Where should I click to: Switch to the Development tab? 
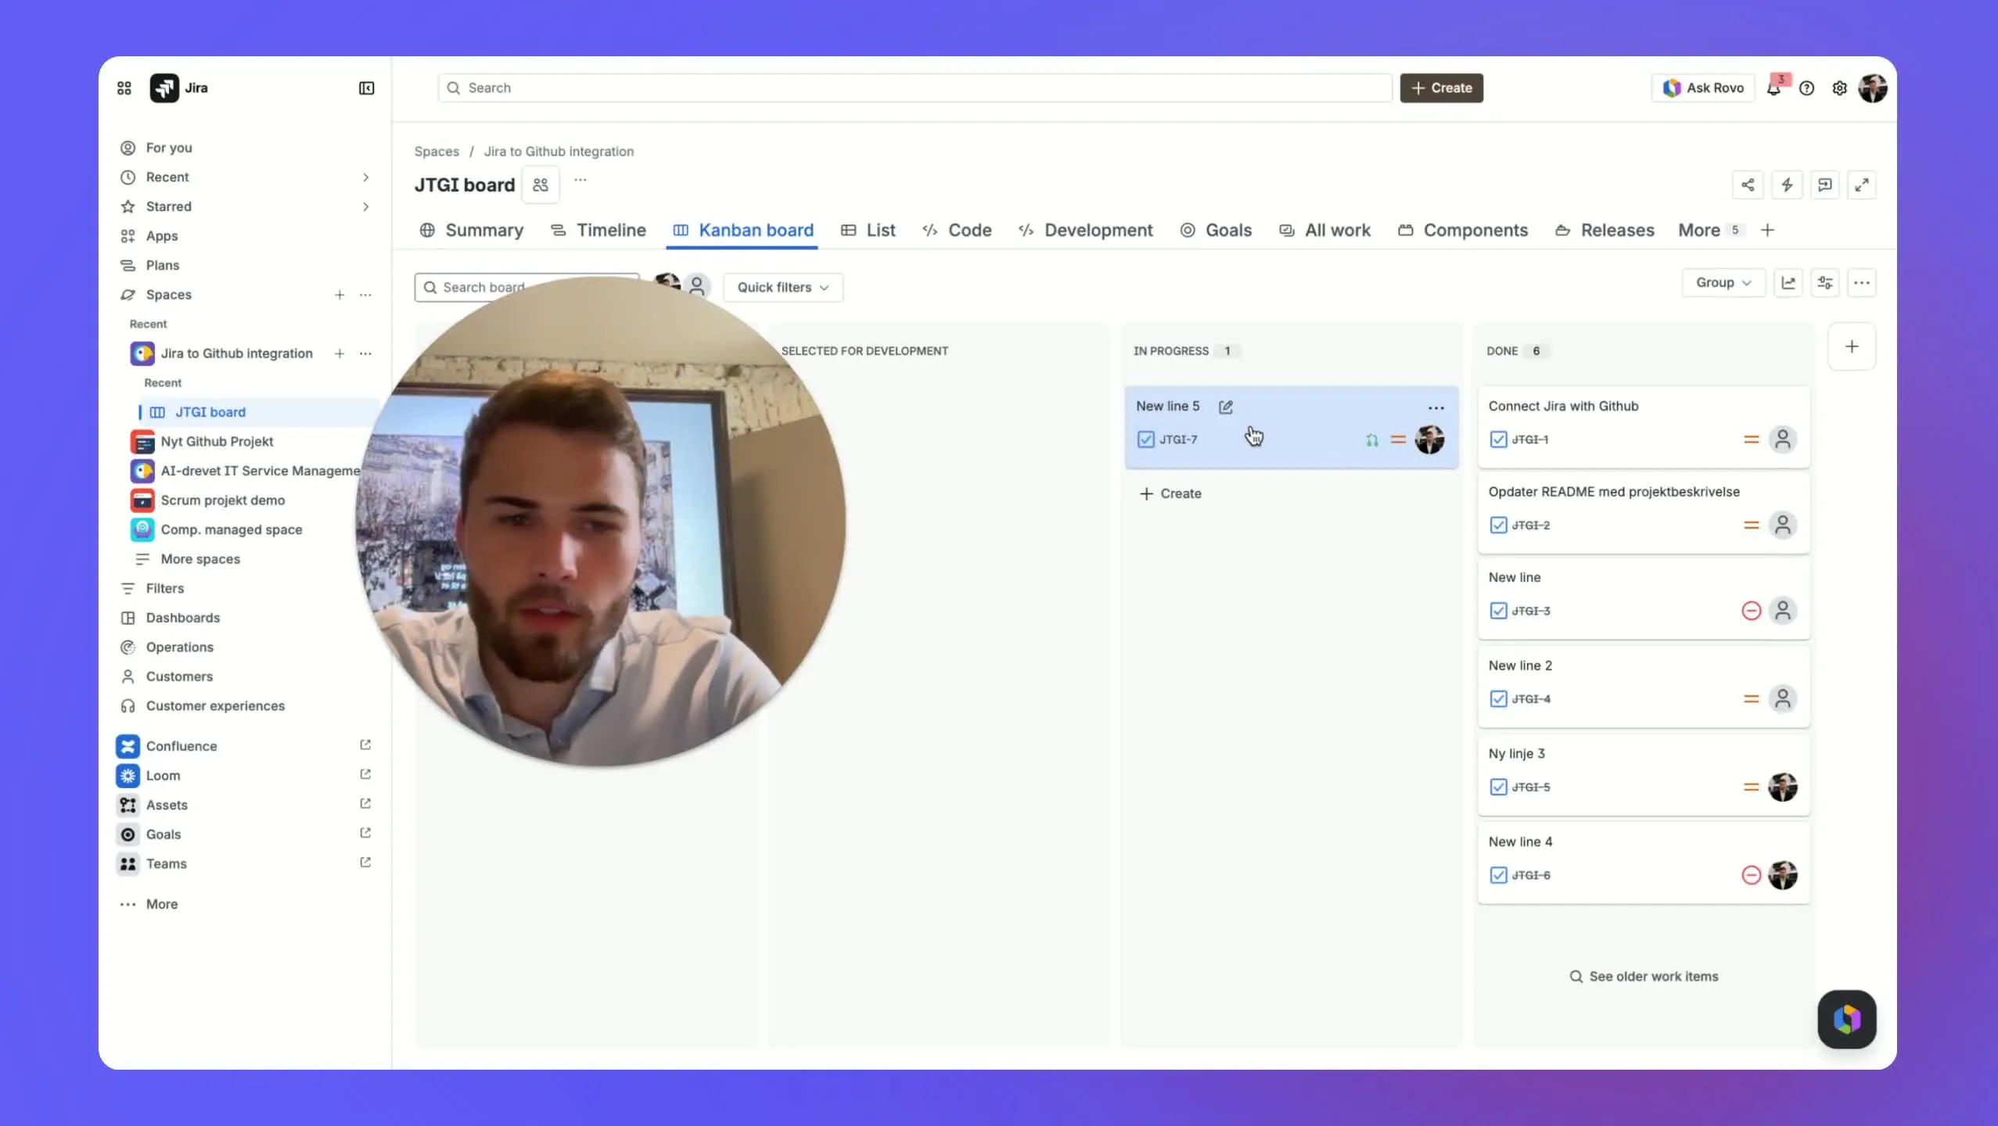click(1086, 230)
